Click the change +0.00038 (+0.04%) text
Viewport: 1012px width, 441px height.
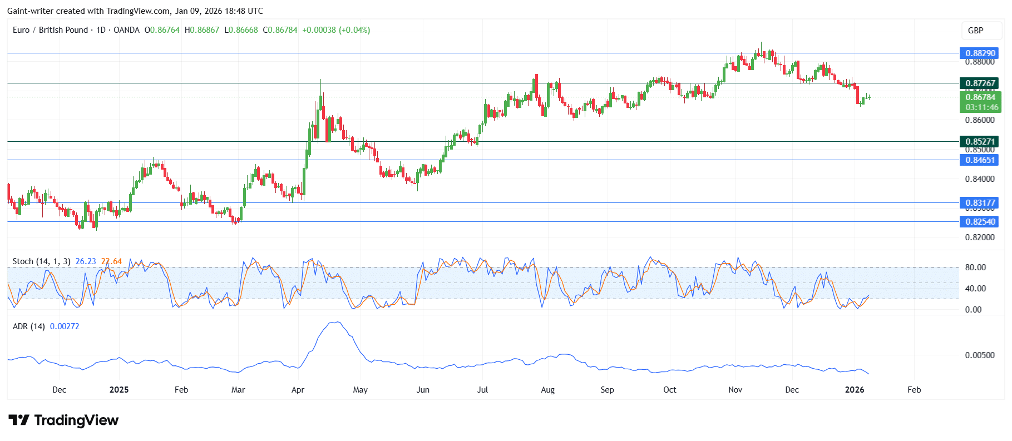tap(336, 30)
